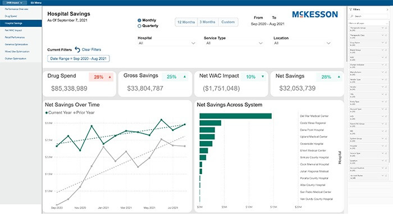Open the Service Type dropdown above the charts
Viewport: 393px width, 214px height.
click(x=234, y=43)
